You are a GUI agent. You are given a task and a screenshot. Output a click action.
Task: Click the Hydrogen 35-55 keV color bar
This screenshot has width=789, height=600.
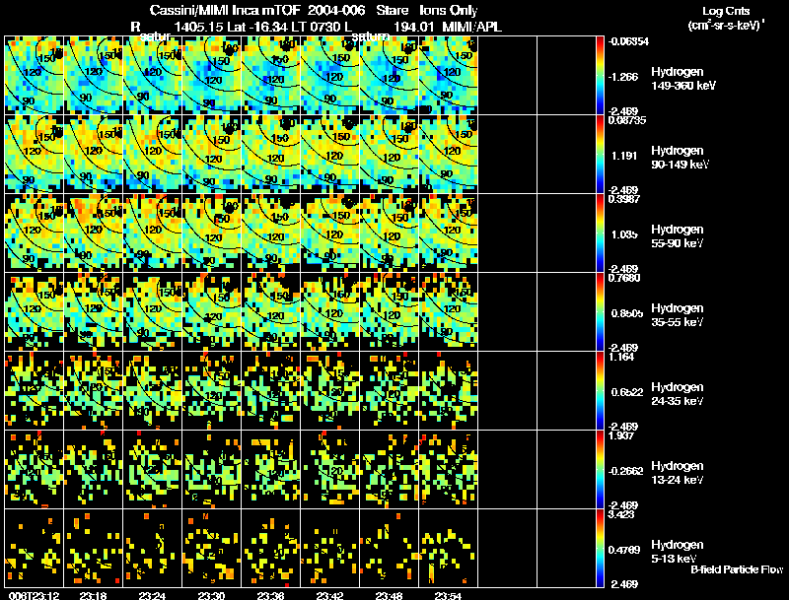(600, 312)
